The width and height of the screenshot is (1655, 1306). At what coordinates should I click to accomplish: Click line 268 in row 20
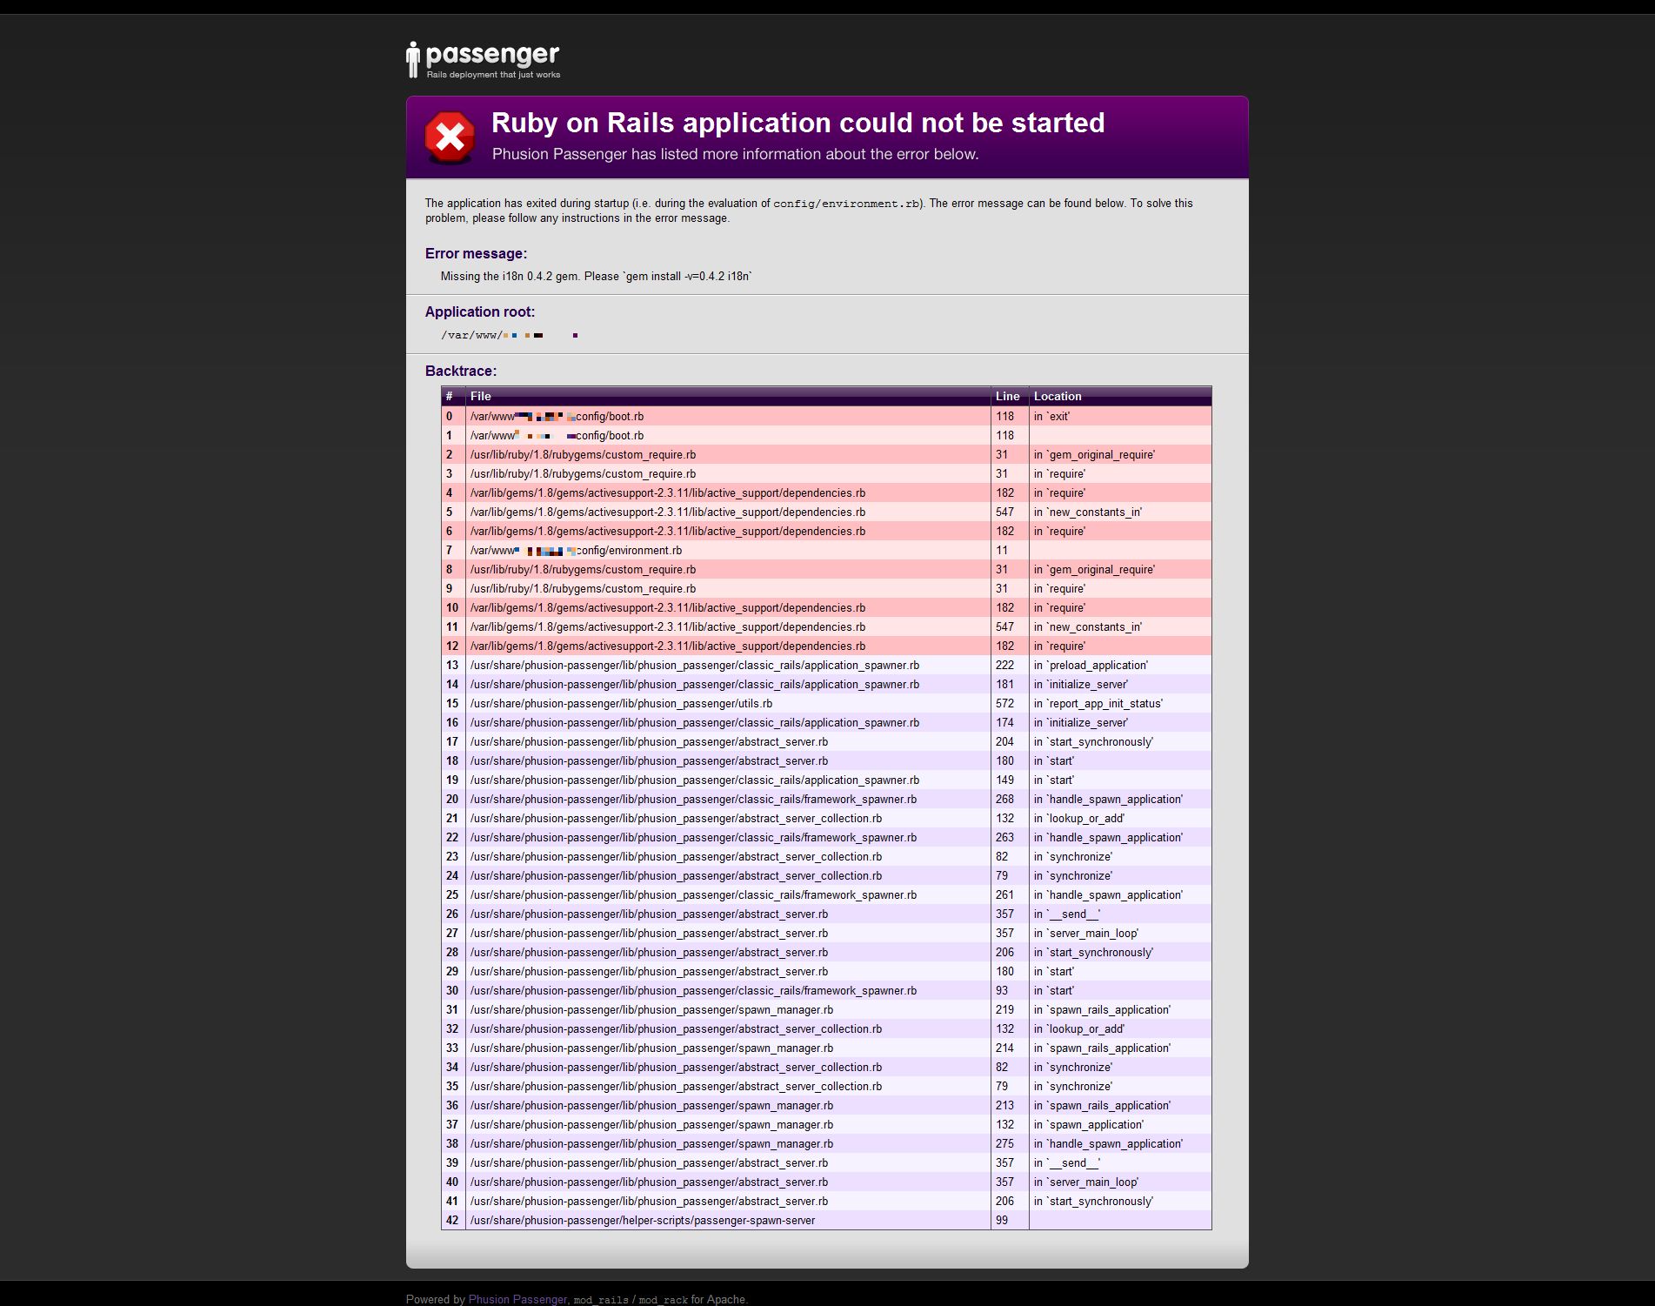(1004, 799)
